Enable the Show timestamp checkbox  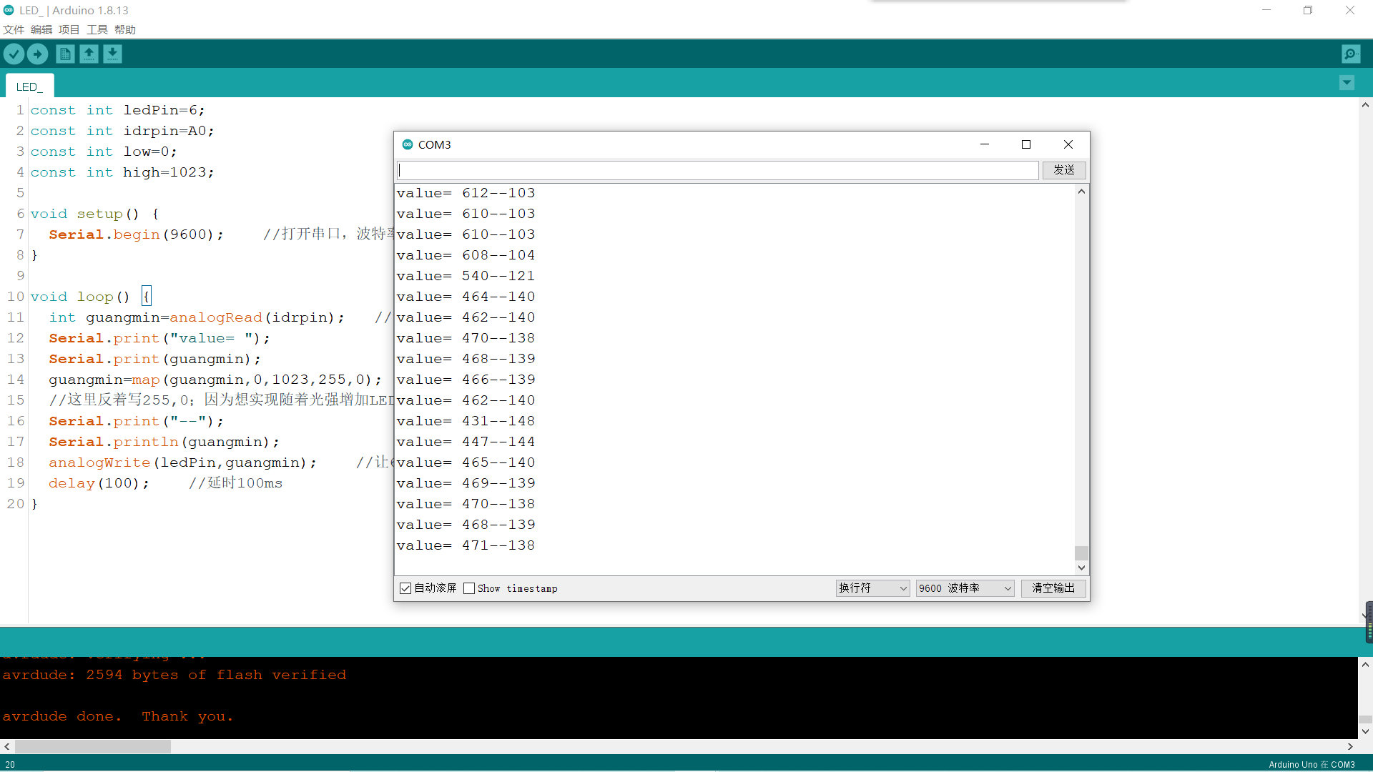pyautogui.click(x=469, y=588)
